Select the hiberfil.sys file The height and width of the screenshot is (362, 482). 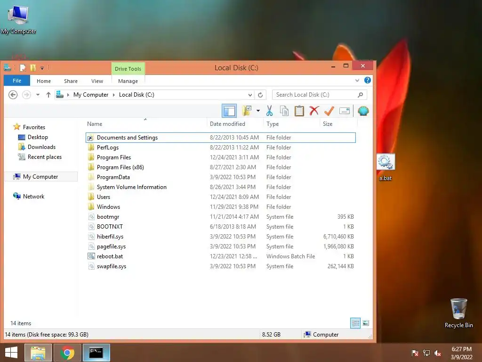click(220, 237)
